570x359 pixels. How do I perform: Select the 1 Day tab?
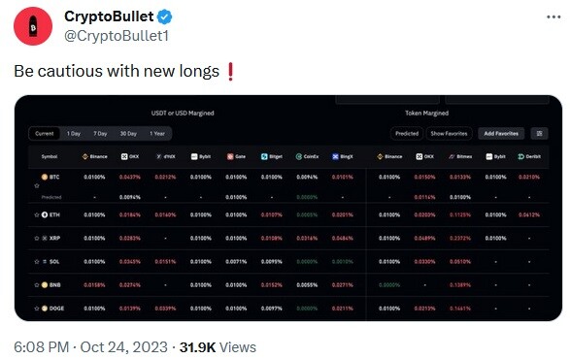click(74, 133)
